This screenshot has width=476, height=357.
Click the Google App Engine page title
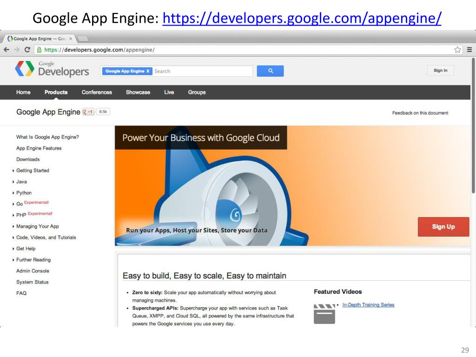[48, 112]
